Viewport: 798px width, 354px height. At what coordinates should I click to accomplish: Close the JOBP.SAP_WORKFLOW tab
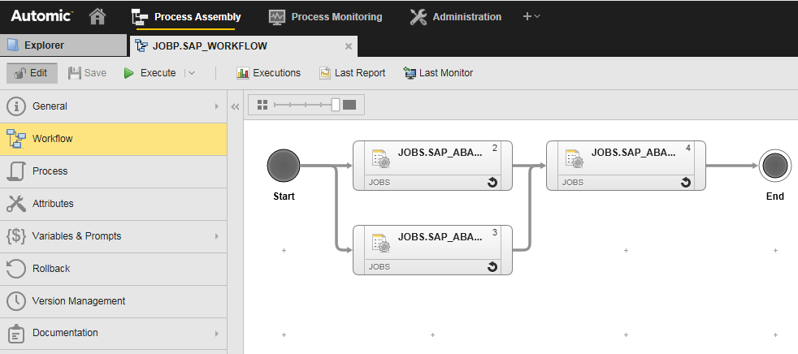pyautogui.click(x=349, y=46)
